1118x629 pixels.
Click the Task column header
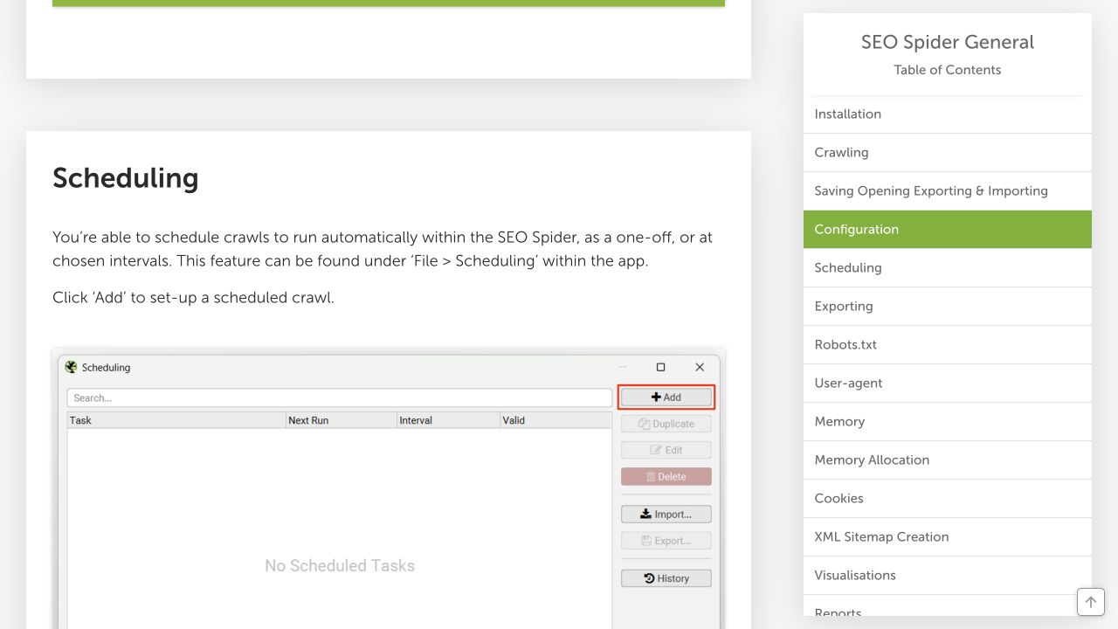(x=176, y=420)
